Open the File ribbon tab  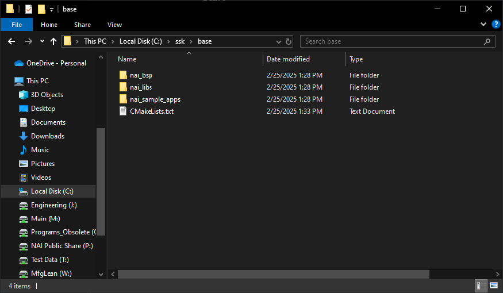(x=17, y=25)
